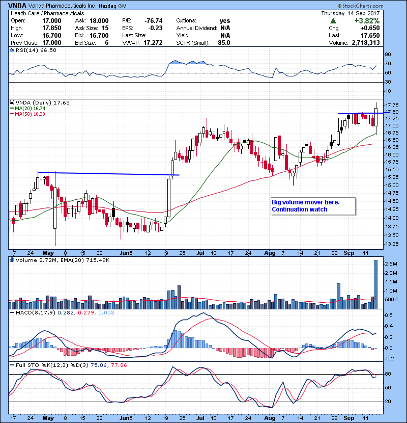Click the Health Care / Pharmaceuticals sector text
This screenshot has width=407, height=423.
[x=47, y=13]
